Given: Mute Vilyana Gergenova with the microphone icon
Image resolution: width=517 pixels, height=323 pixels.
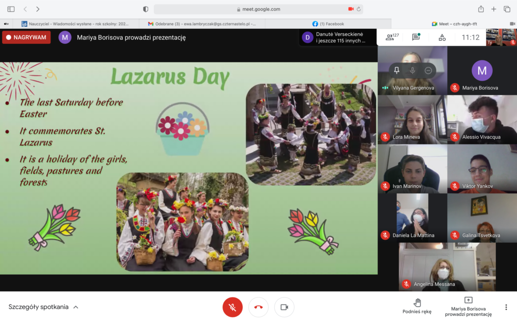Looking at the screenshot, I should pyautogui.click(x=412, y=71).
